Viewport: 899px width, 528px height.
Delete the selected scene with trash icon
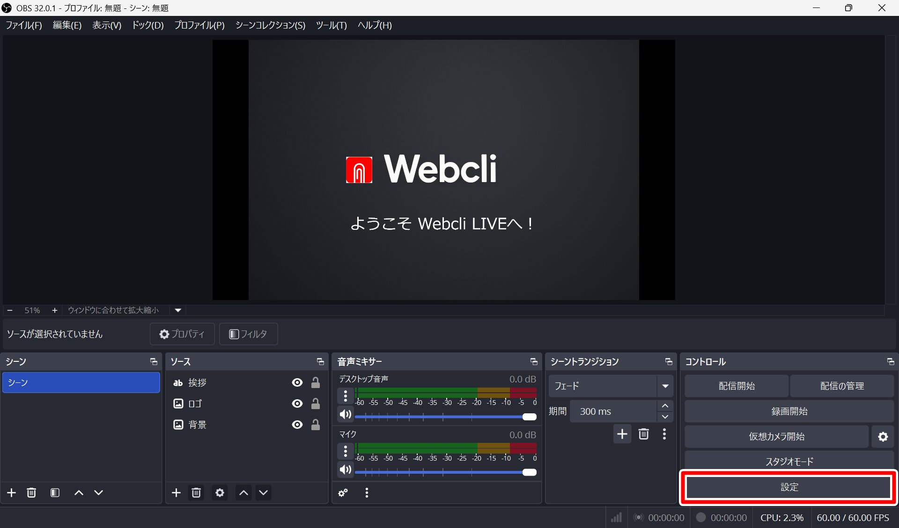tap(31, 492)
